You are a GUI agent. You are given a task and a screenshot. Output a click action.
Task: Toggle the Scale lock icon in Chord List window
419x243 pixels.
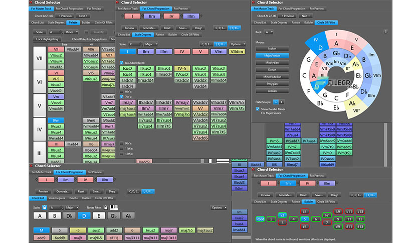click(x=45, y=207)
